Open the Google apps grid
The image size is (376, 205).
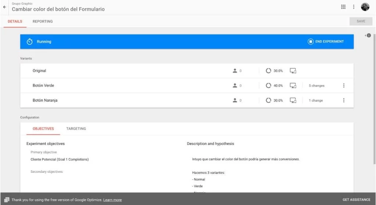click(x=343, y=7)
